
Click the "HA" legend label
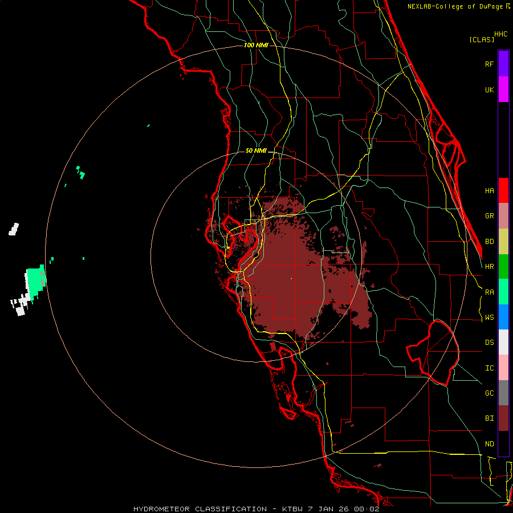(x=489, y=190)
